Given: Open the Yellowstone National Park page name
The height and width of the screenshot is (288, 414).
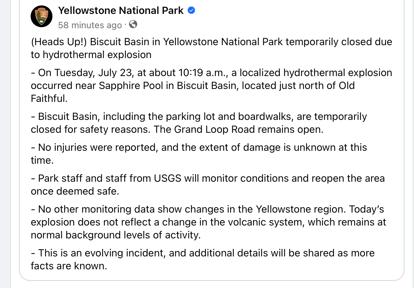Looking at the screenshot, I should coord(121,11).
